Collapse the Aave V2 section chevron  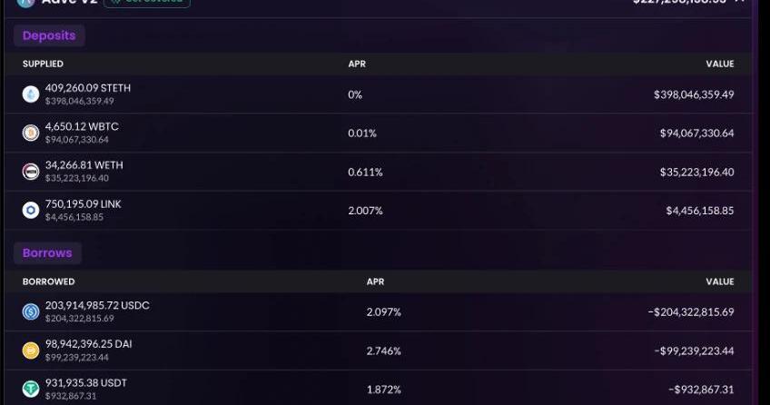click(x=739, y=2)
